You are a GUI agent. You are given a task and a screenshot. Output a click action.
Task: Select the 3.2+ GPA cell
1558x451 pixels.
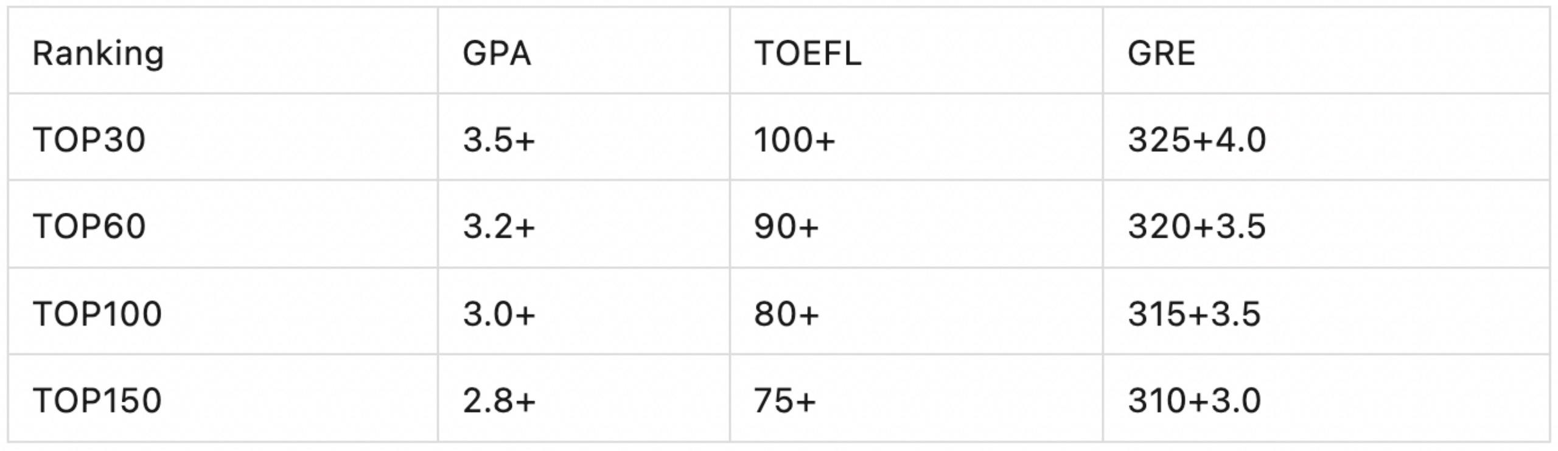[x=499, y=227]
